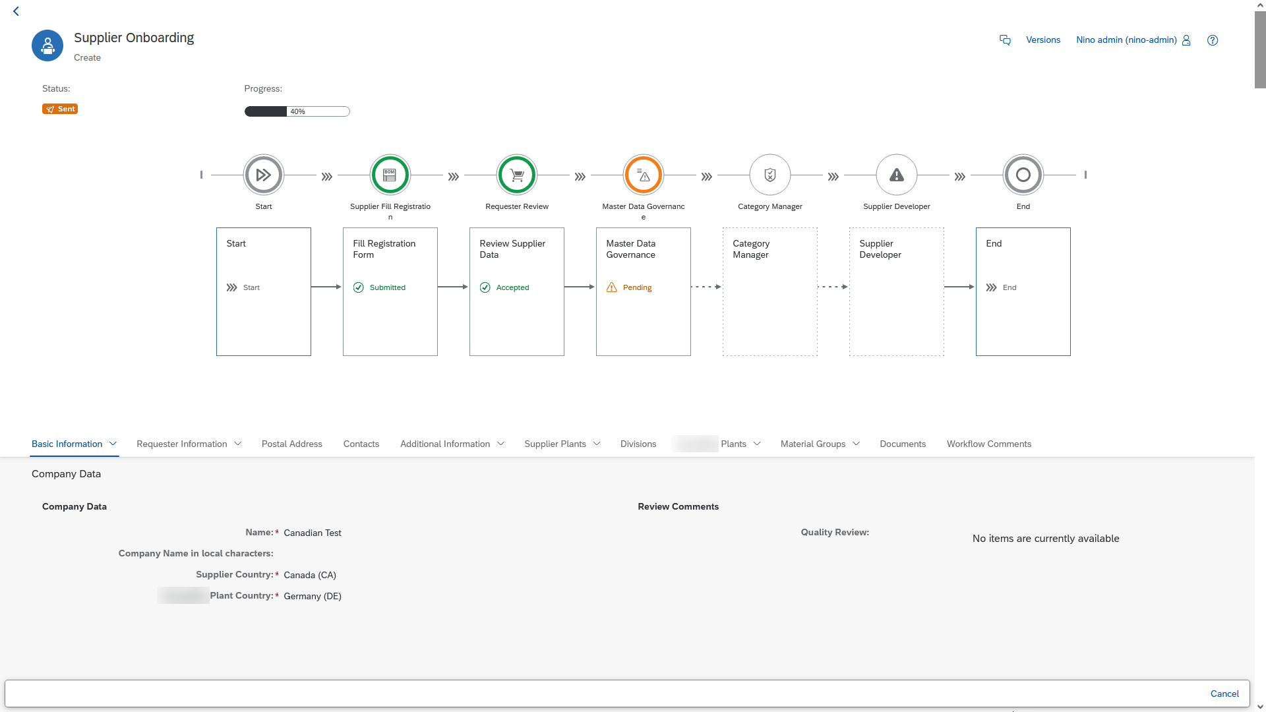Expand the Requester Information dropdown arrow

(238, 444)
